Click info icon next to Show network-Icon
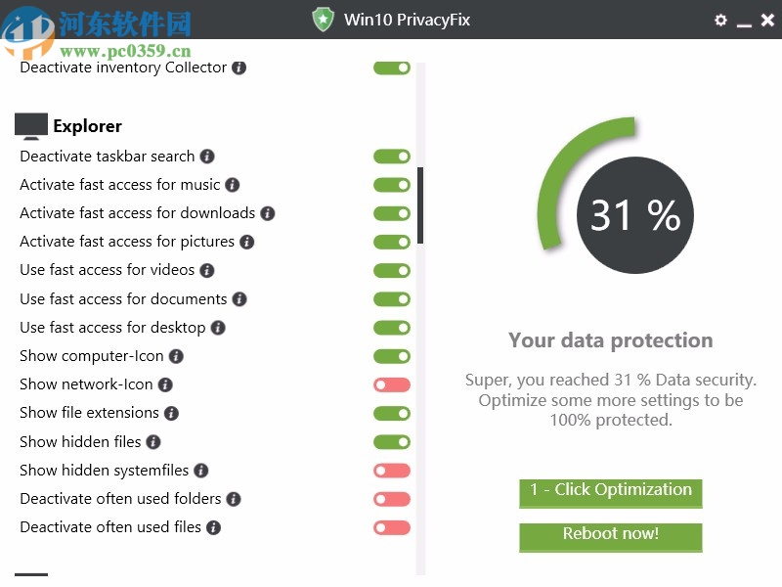 [x=165, y=384]
